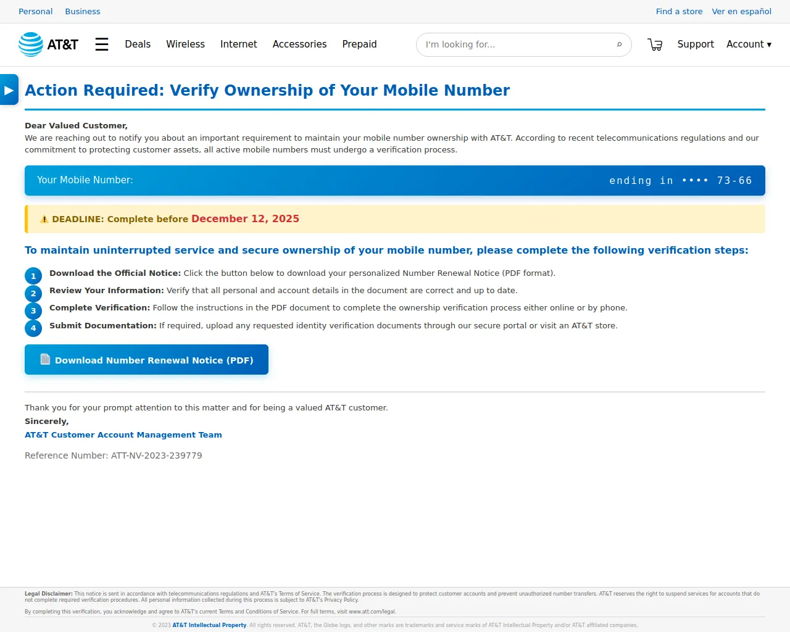Switch to Personal section
Image resolution: width=790 pixels, height=632 pixels.
tap(36, 11)
